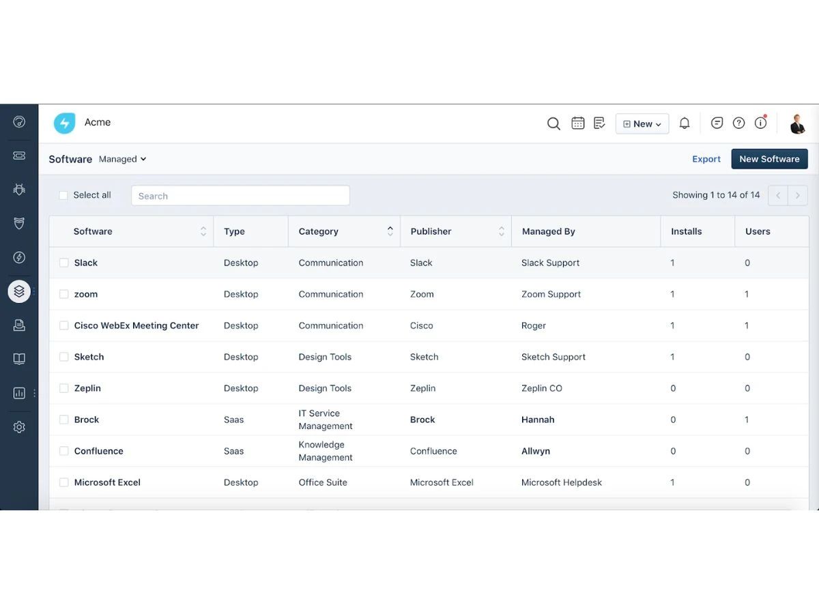
Task: Open the user profile avatar menu
Action: click(x=797, y=123)
